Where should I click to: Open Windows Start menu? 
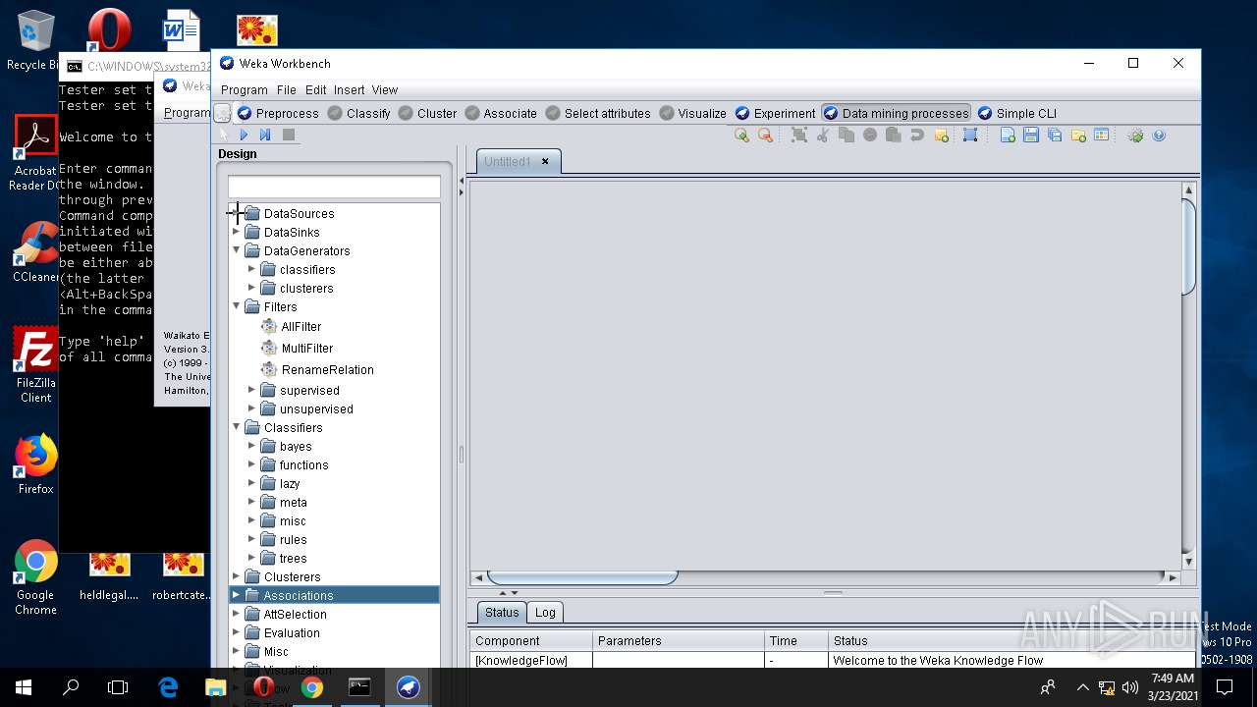pos(24,687)
